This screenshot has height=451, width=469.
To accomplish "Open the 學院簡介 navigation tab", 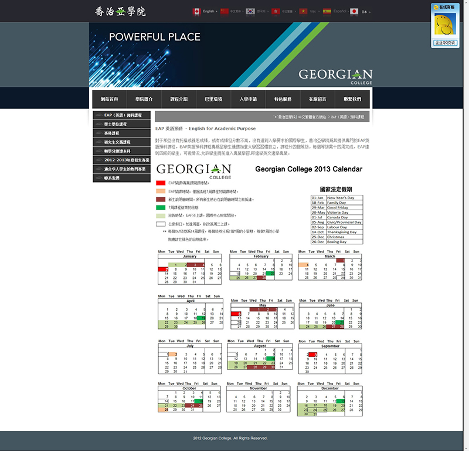I will point(144,99).
